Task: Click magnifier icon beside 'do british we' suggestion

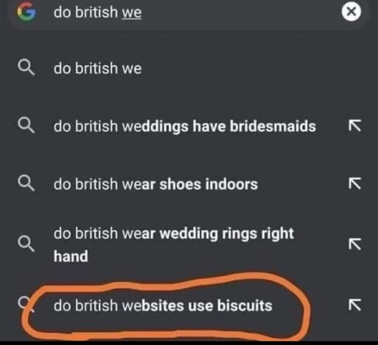Action: (x=26, y=68)
